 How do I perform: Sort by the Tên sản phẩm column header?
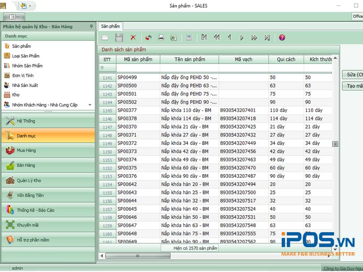[x=189, y=59]
